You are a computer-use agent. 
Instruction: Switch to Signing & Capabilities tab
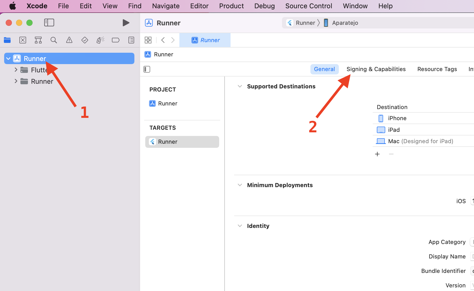coord(376,69)
